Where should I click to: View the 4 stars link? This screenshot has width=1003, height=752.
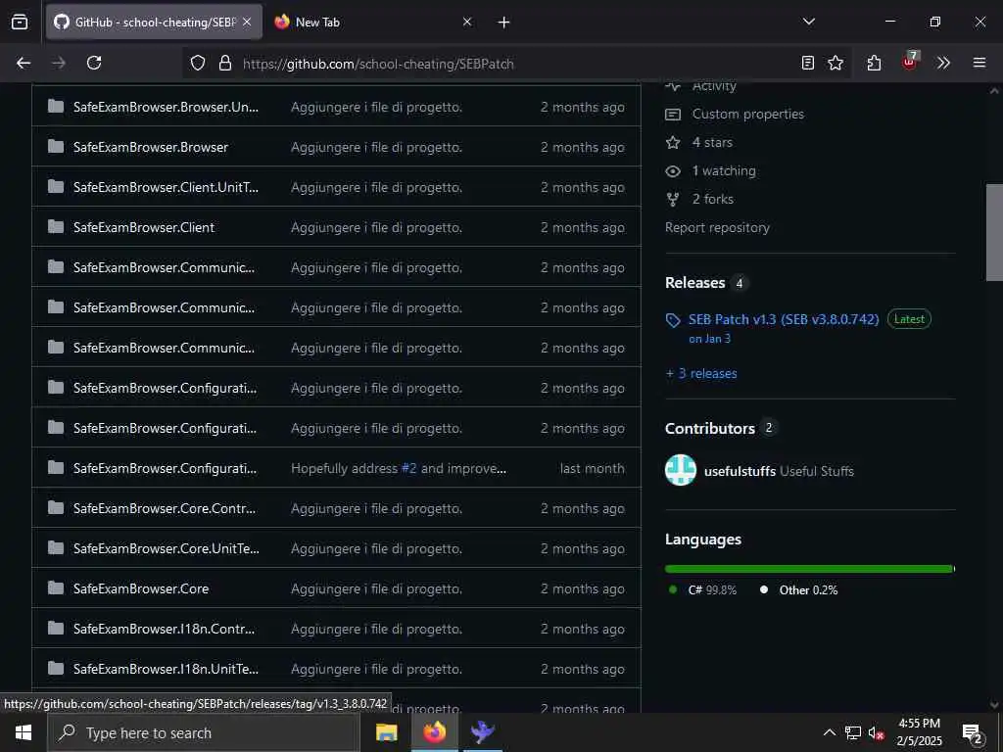pos(712,143)
